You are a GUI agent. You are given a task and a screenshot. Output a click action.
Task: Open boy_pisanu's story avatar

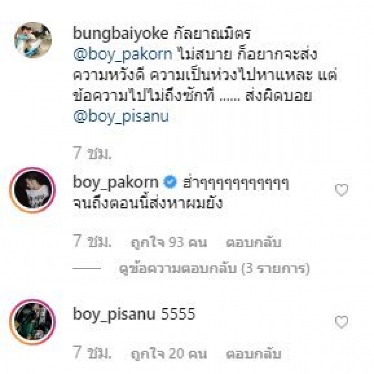coord(33,322)
